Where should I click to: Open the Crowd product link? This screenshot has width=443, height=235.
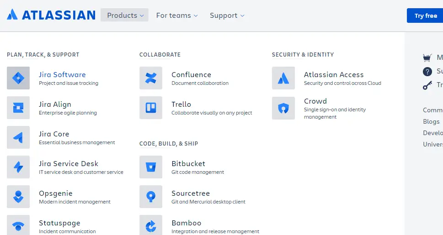(315, 101)
